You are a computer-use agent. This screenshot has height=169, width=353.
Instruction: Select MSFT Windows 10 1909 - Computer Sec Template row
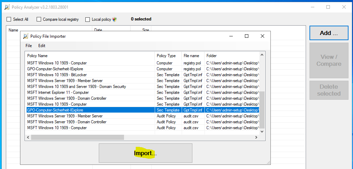click(x=142, y=104)
